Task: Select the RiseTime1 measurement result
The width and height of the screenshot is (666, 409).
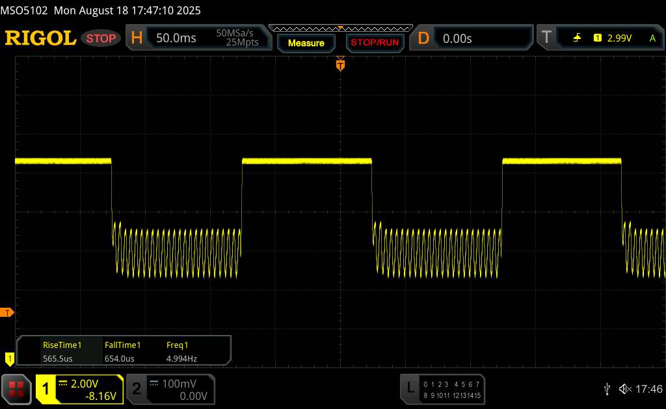Action: 61,351
